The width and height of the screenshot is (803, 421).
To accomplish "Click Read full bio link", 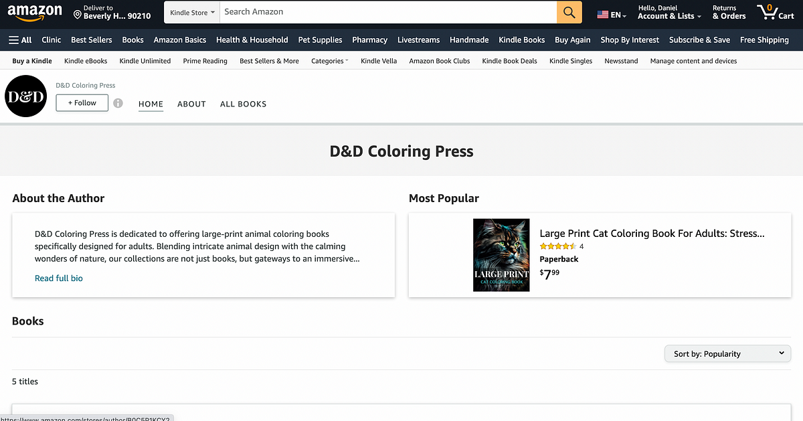I will pos(59,278).
